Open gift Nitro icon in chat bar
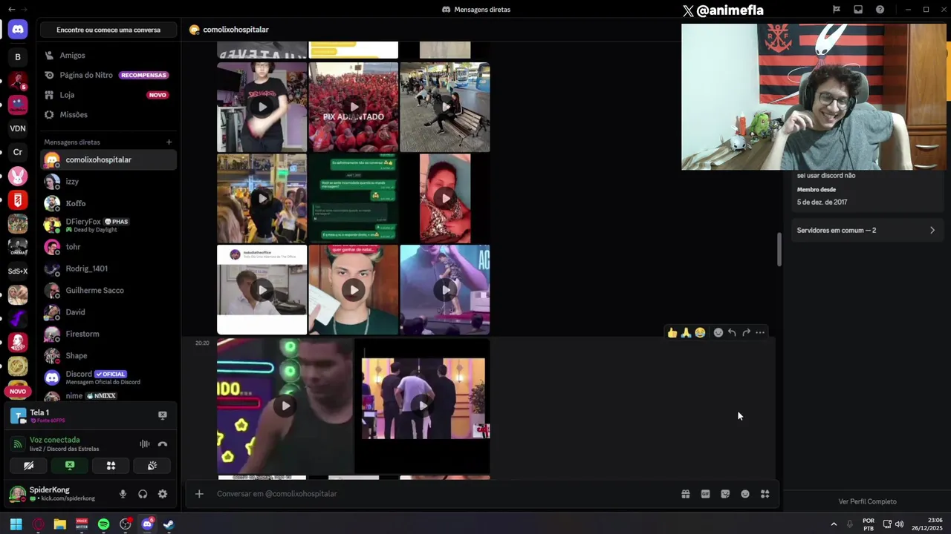This screenshot has height=534, width=951. (x=686, y=494)
